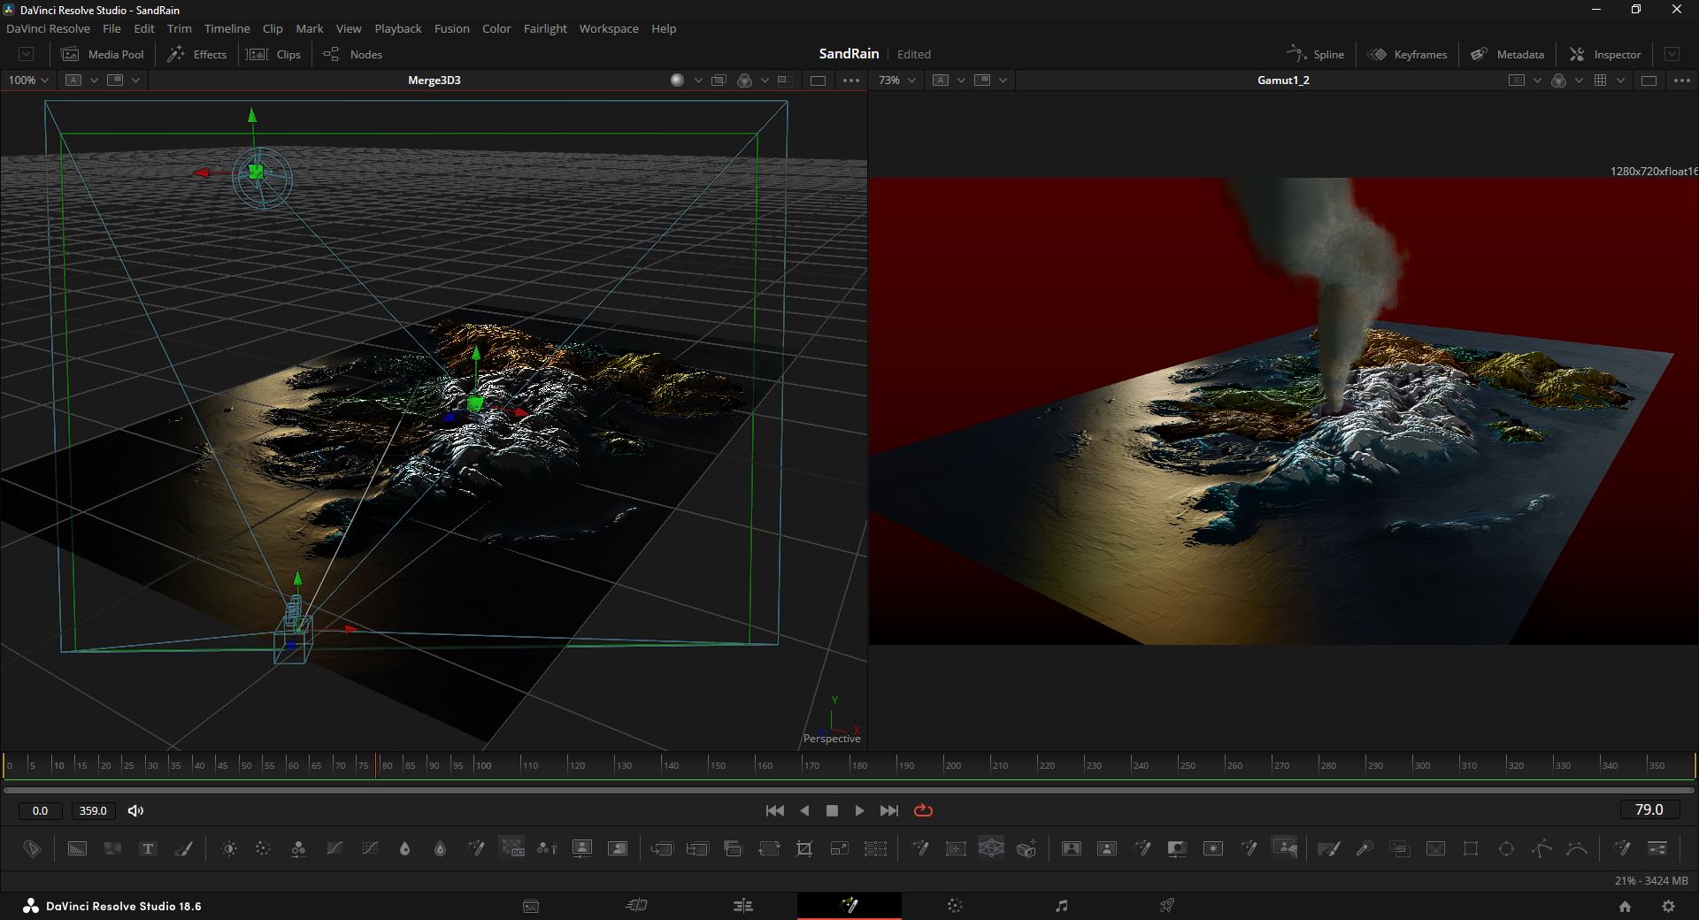Add a Paint tool from the left group
The image size is (1699, 920).
(x=184, y=848)
